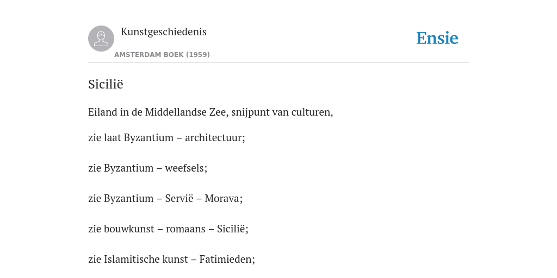Click the 'zie Islamitische kunst – Fatimieden' reference
This screenshot has height=278, width=557.
(171, 260)
